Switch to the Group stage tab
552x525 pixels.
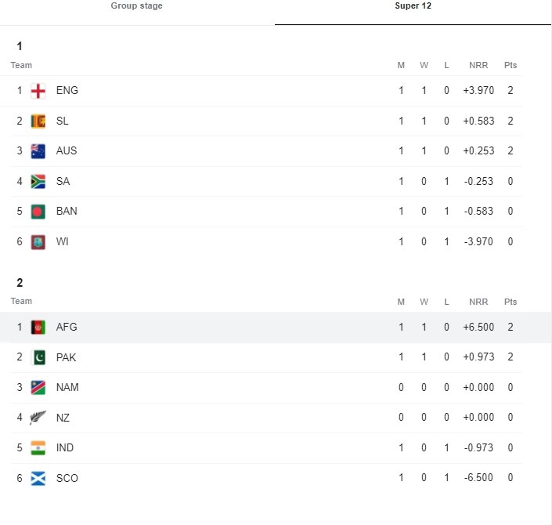click(x=136, y=5)
